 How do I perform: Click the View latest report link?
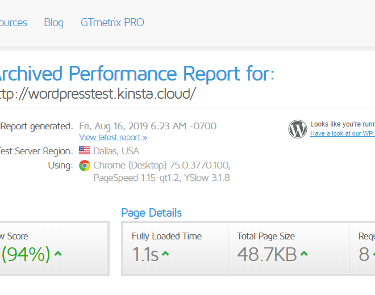[x=113, y=137]
